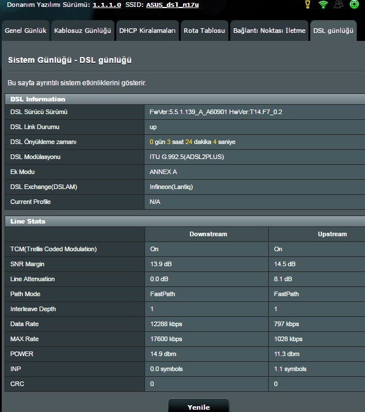This screenshot has width=365, height=412.
Task: Click the Yenile refresh button
Action: click(x=199, y=407)
